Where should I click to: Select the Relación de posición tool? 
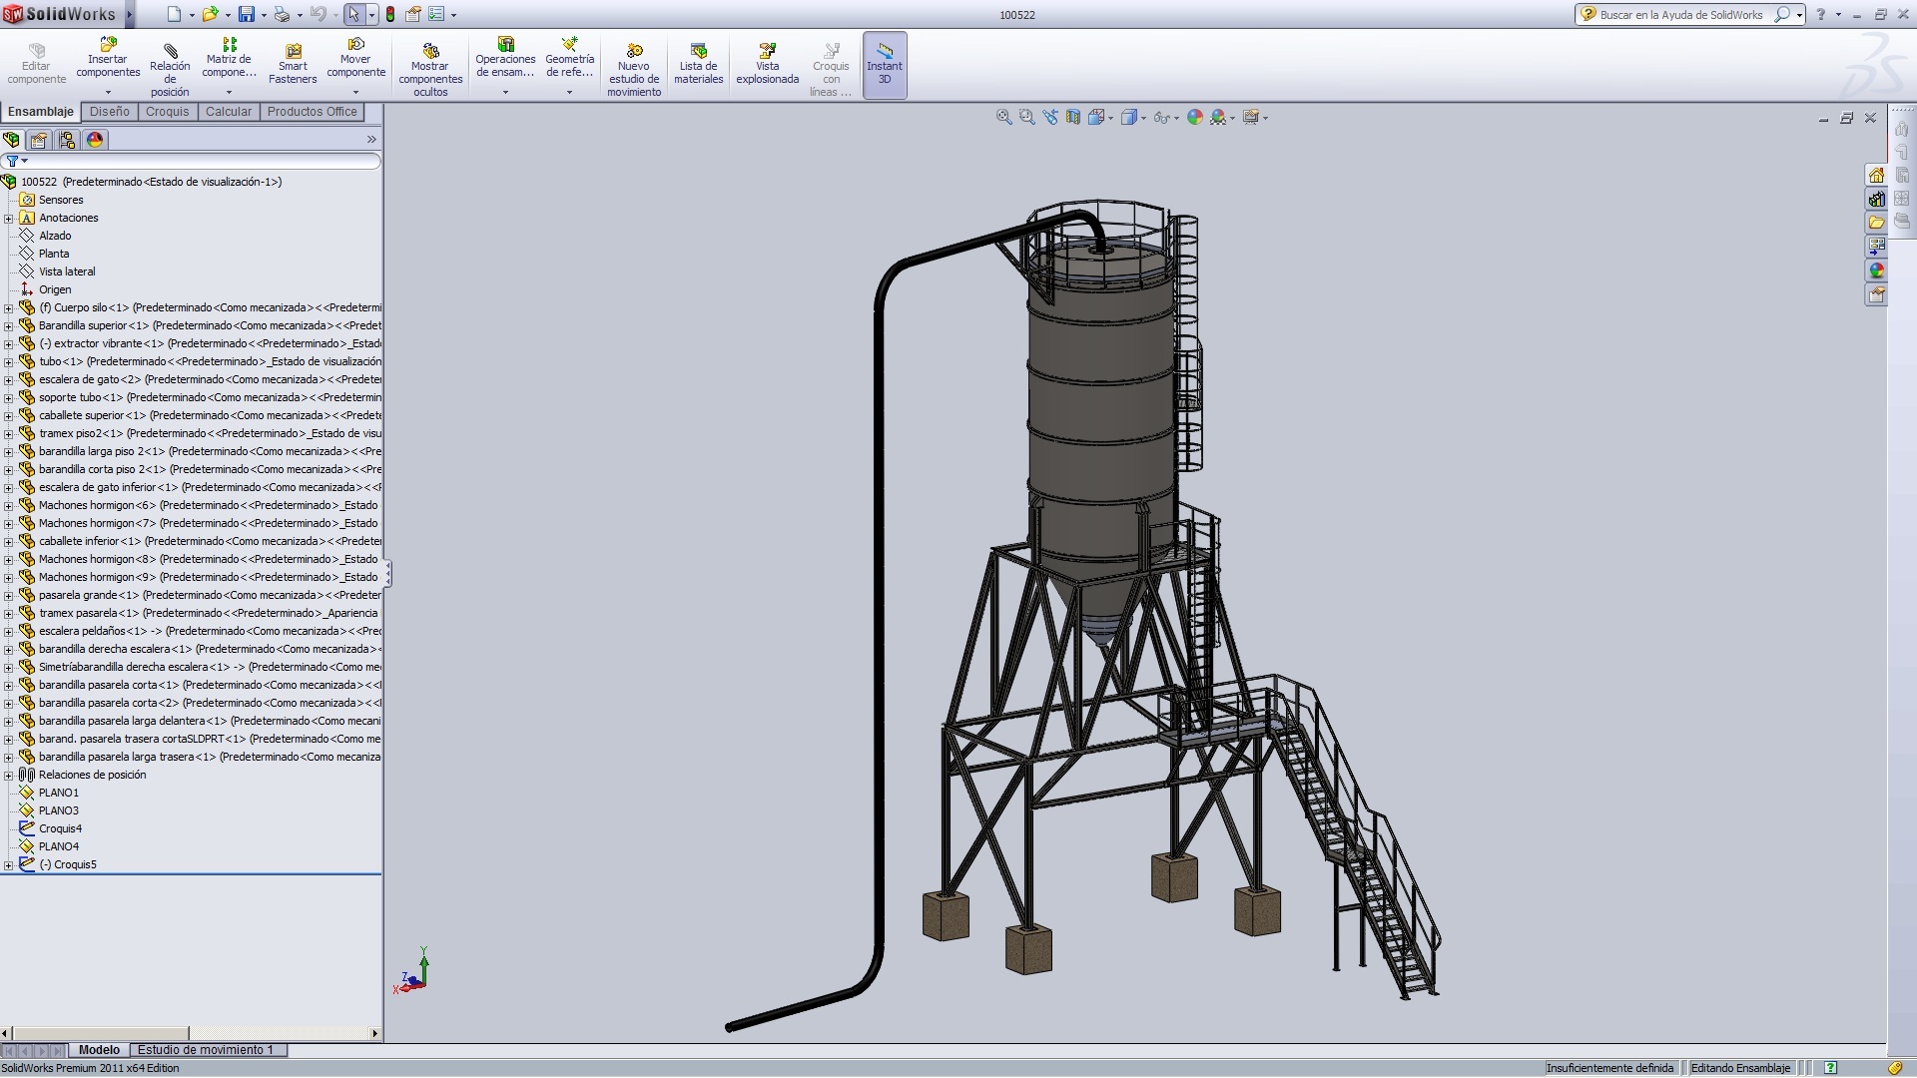point(170,51)
